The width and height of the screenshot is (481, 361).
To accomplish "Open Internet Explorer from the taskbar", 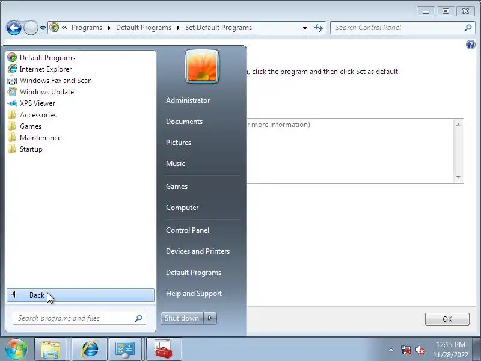I will (x=90, y=349).
